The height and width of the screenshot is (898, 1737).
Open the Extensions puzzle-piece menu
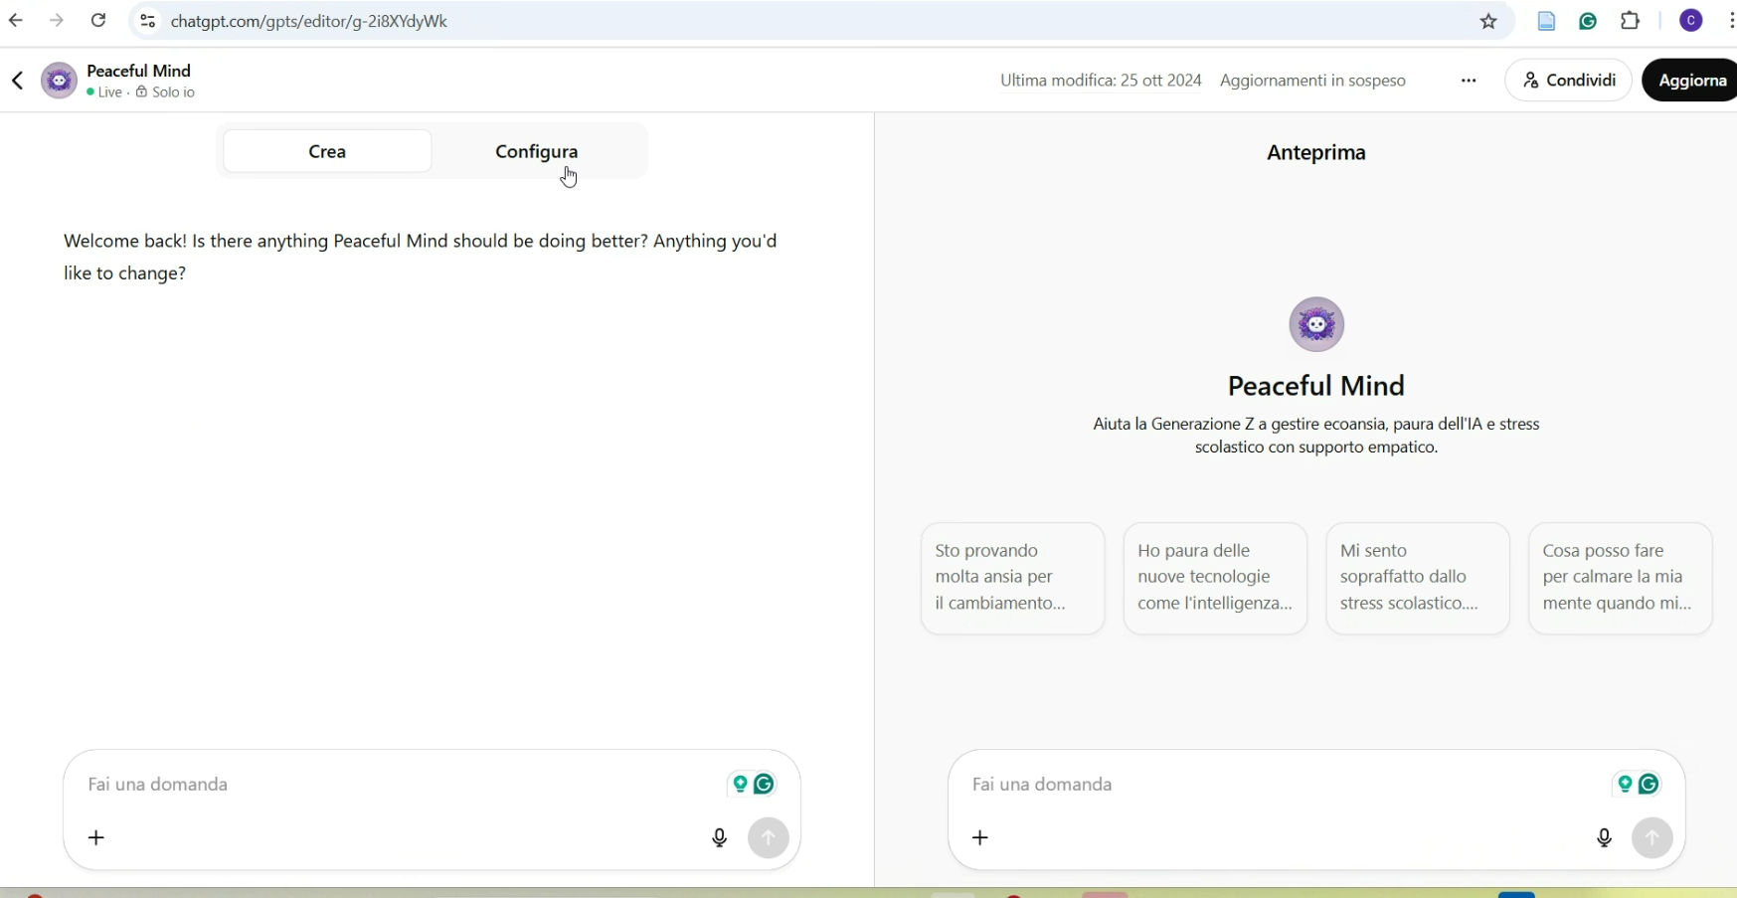(x=1631, y=21)
